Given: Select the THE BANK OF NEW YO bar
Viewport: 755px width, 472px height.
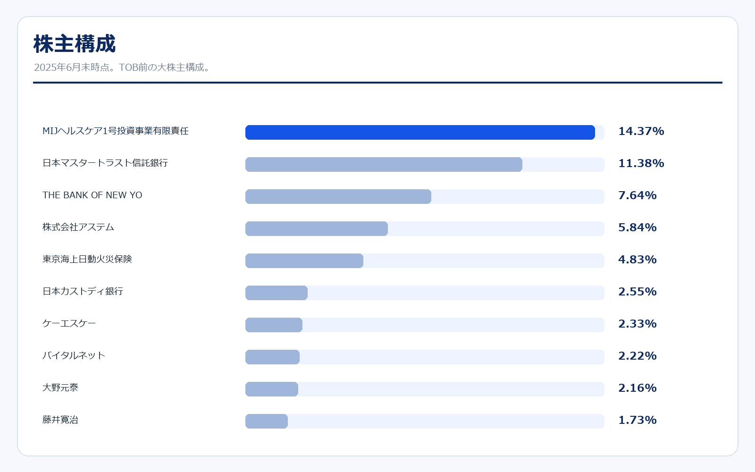Looking at the screenshot, I should tap(338, 197).
